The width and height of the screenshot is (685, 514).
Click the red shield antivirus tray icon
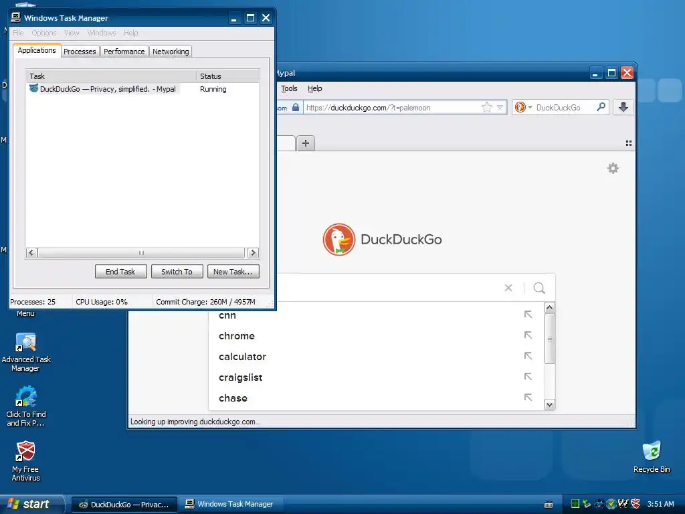[635, 504]
